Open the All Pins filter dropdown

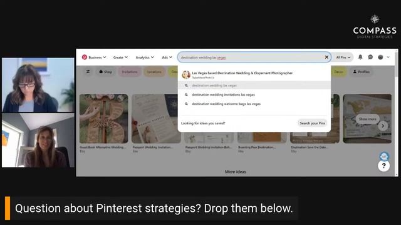pos(343,57)
